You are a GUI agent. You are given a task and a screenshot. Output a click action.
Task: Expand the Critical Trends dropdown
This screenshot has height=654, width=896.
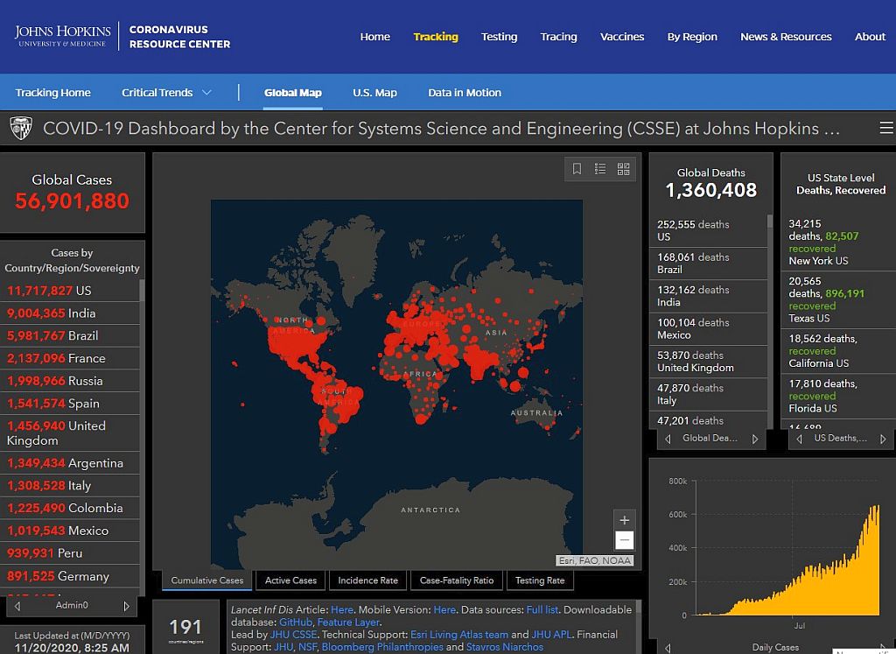click(x=166, y=93)
